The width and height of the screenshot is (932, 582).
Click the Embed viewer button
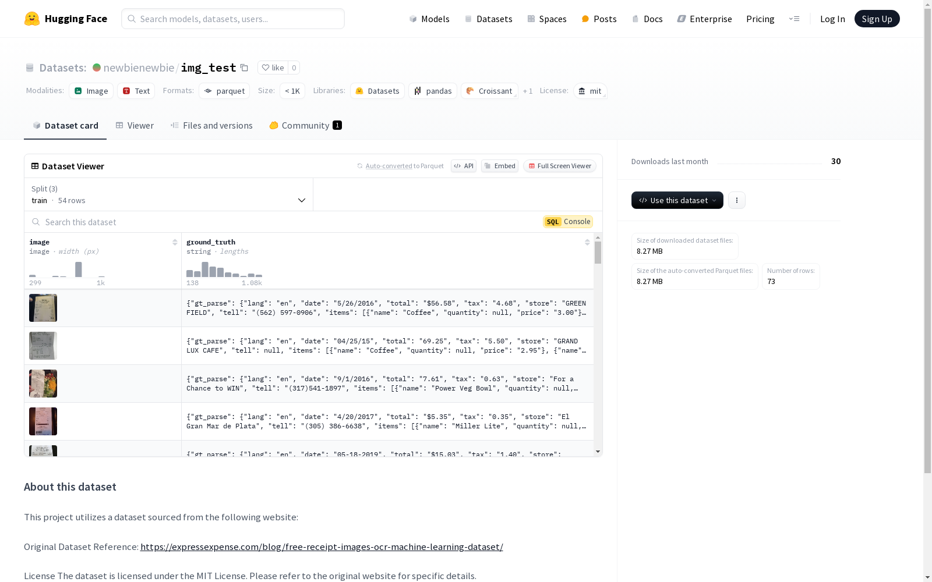point(500,166)
